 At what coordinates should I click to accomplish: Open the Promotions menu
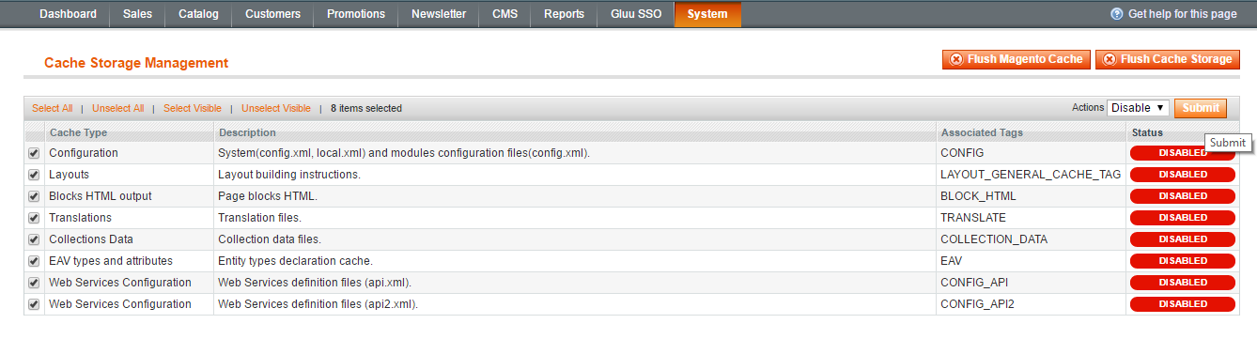coord(356,14)
